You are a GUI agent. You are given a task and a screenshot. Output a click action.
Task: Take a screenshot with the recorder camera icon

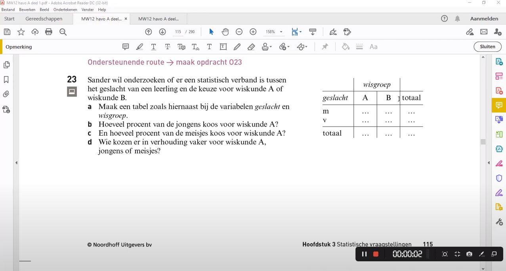point(469,254)
